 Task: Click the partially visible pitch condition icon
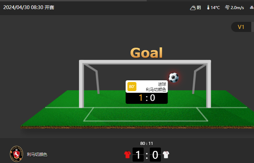tap(252, 7)
